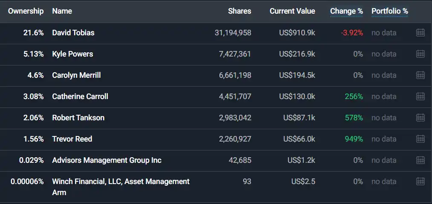
Task: Click the Portfolio % column header
Action: click(389, 11)
